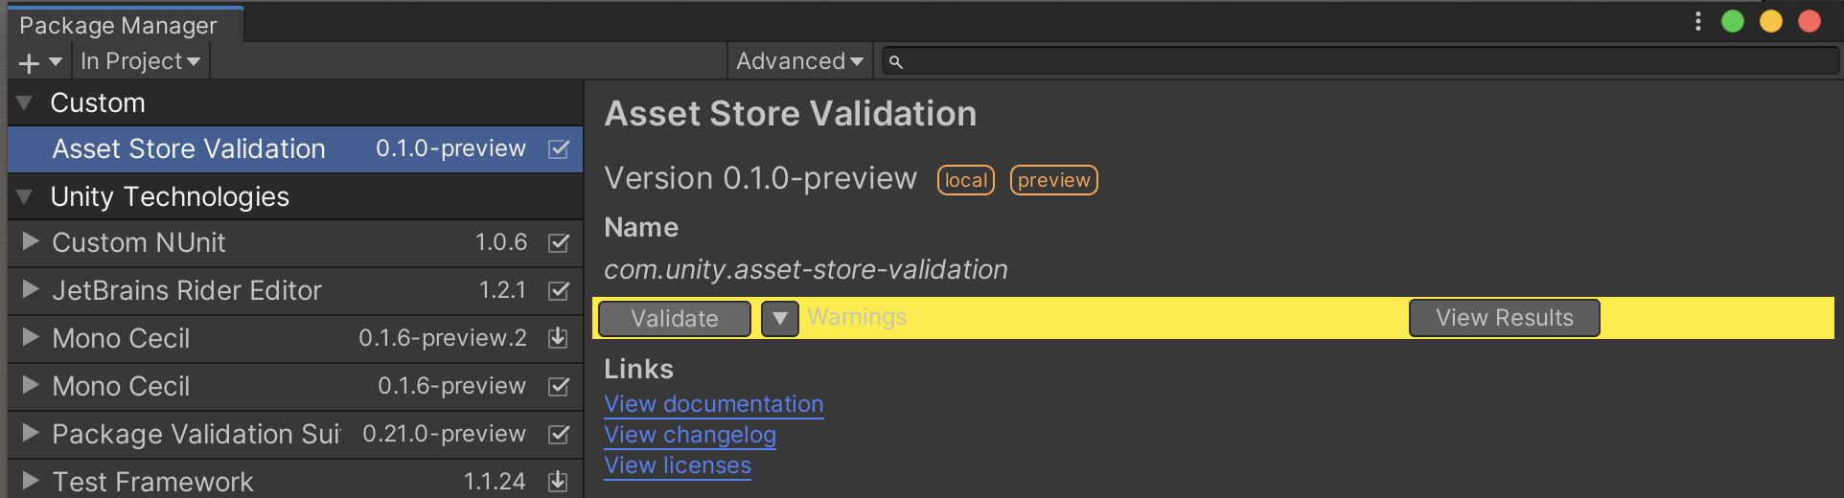Open the Advanced dropdown menu
The width and height of the screenshot is (1844, 498).
[x=799, y=62]
